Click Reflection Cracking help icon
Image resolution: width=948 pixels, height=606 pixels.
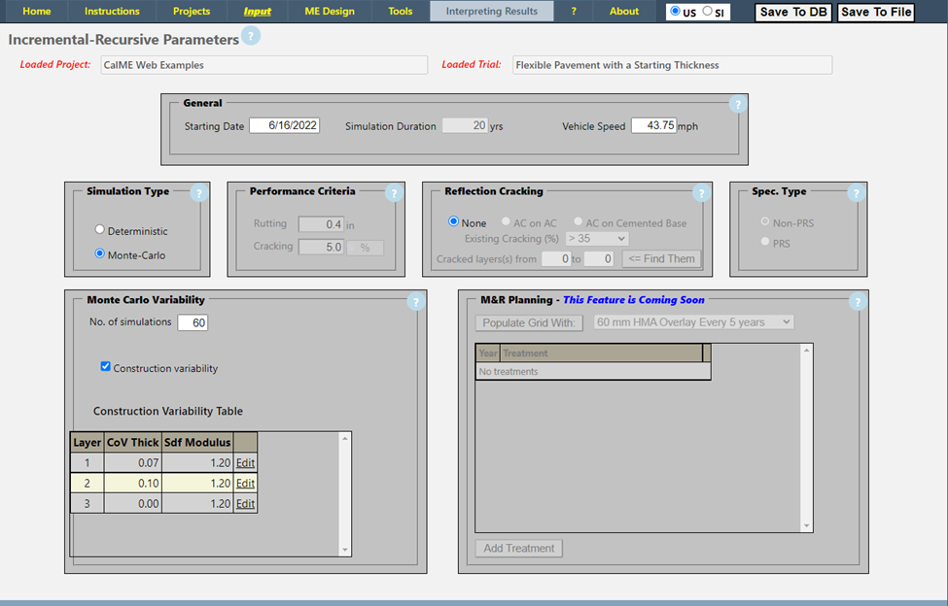click(701, 193)
